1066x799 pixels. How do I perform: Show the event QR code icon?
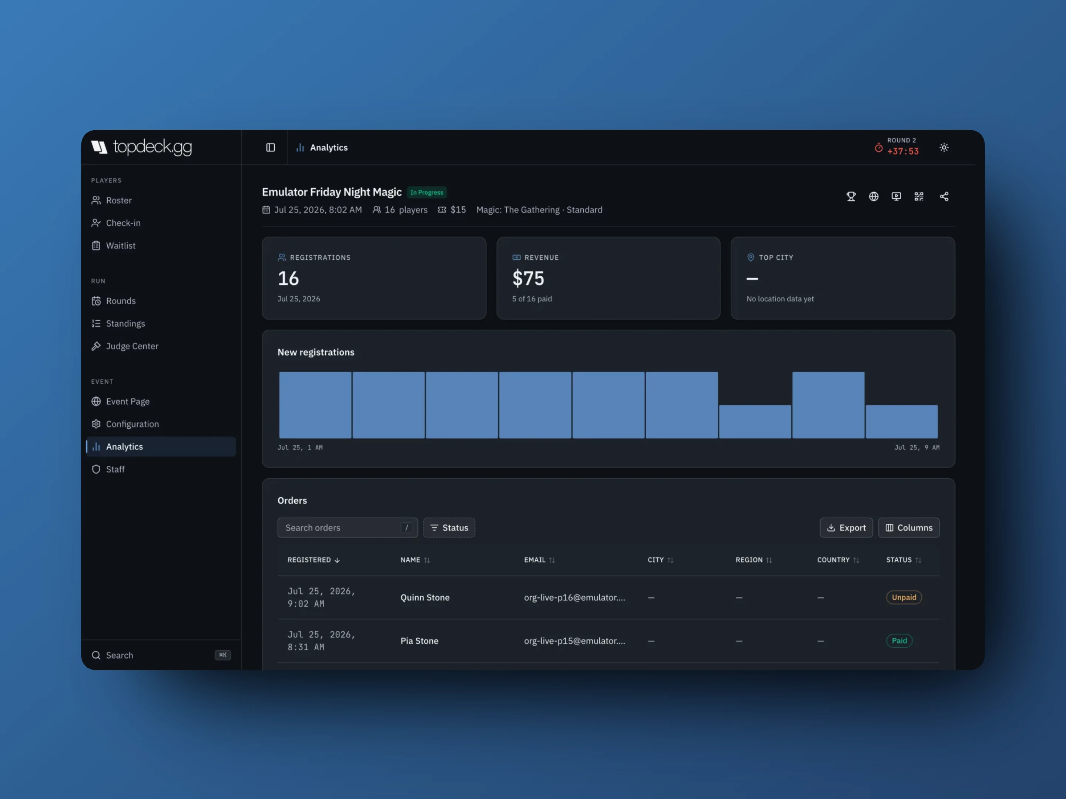(x=919, y=196)
